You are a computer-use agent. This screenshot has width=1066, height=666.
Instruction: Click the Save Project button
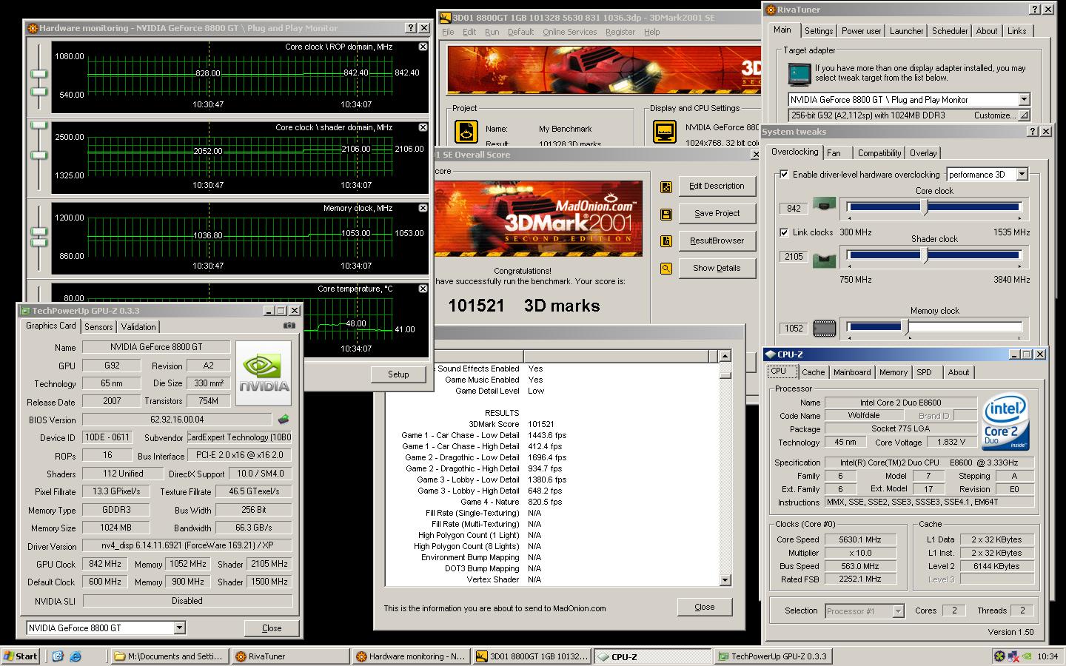tap(717, 213)
